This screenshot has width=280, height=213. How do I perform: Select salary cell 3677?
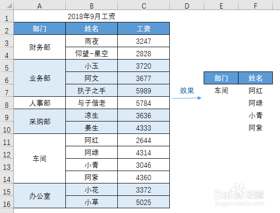pyautogui.click(x=144, y=78)
